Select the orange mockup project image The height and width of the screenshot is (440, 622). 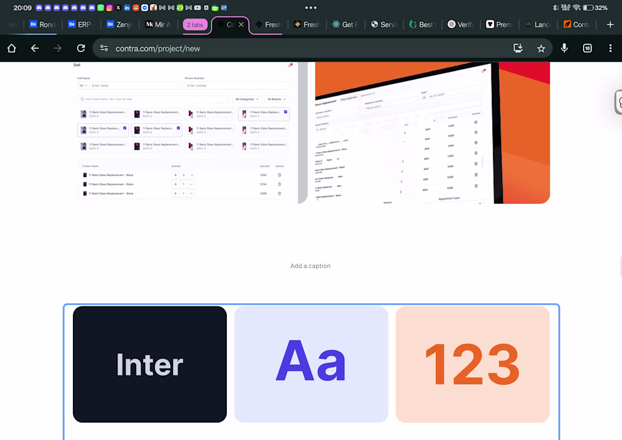click(433, 132)
